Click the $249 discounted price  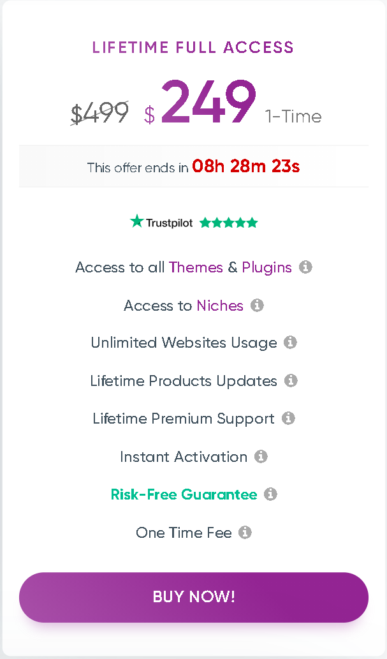coord(207,103)
